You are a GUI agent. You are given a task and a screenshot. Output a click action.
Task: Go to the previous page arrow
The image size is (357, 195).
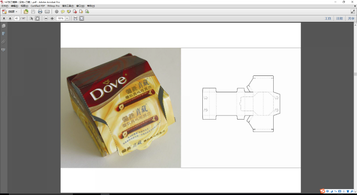coord(4,18)
